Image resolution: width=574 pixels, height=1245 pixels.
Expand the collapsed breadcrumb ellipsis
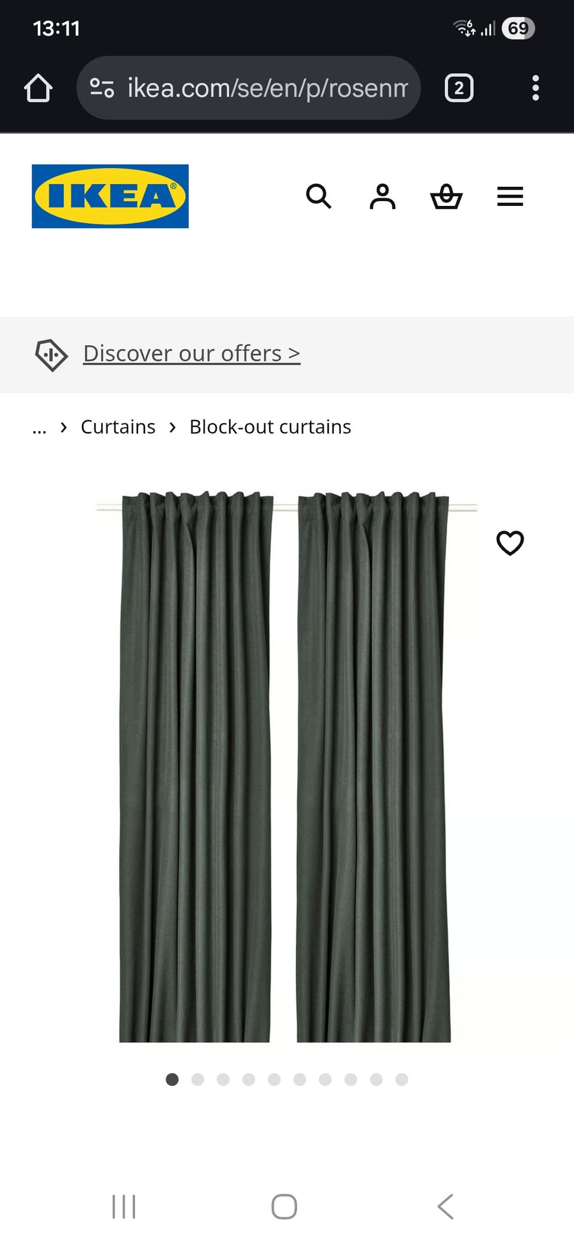pyautogui.click(x=39, y=427)
